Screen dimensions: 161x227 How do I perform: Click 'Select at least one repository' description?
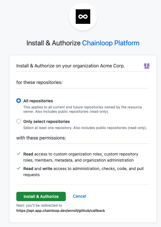click(85, 128)
